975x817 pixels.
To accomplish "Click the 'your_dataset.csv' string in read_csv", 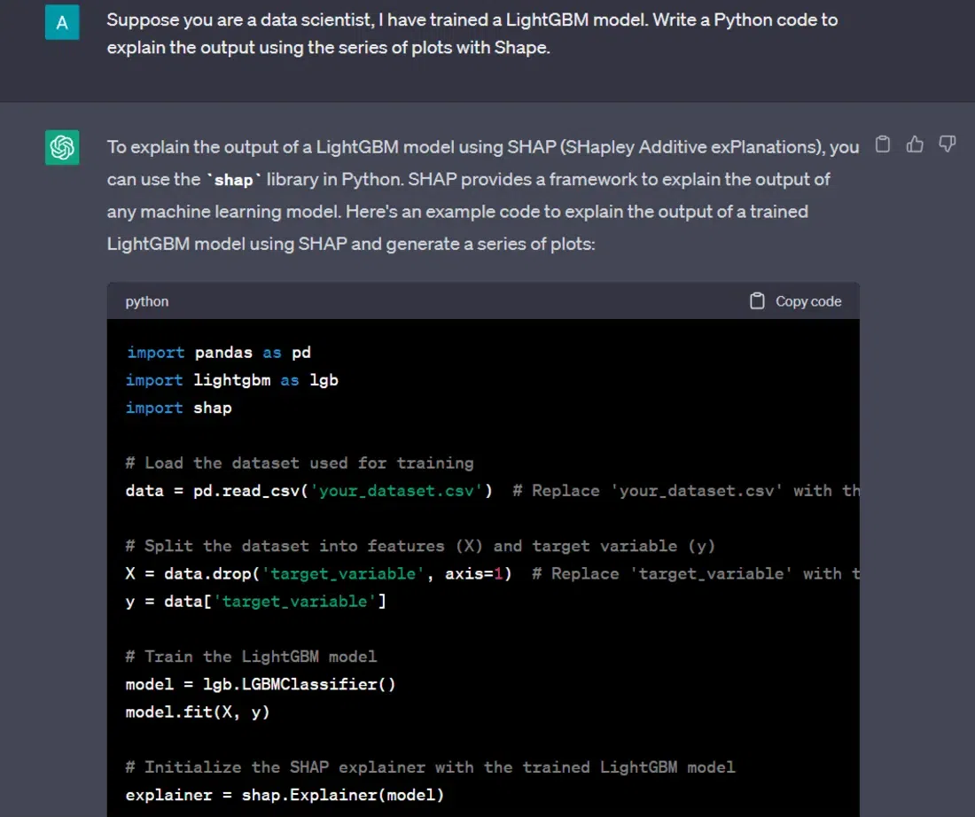I will click(x=397, y=491).
